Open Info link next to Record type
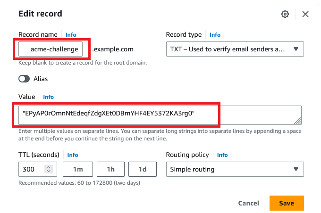Image resolution: width=321 pixels, height=213 pixels. [215, 35]
